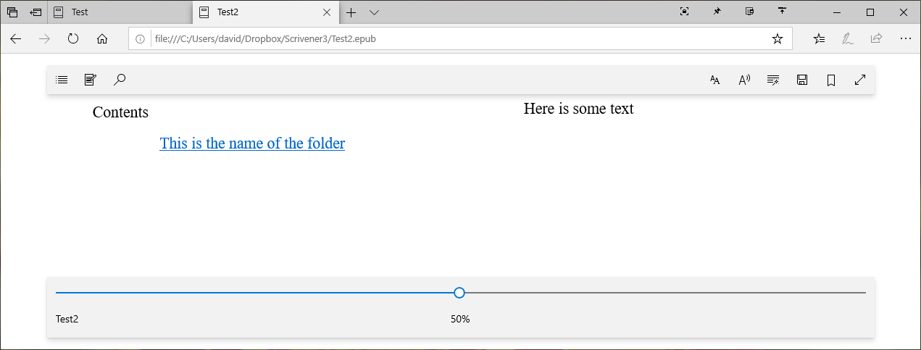Add a bookmark icon
Viewport: 921px width, 350px height.
point(831,80)
